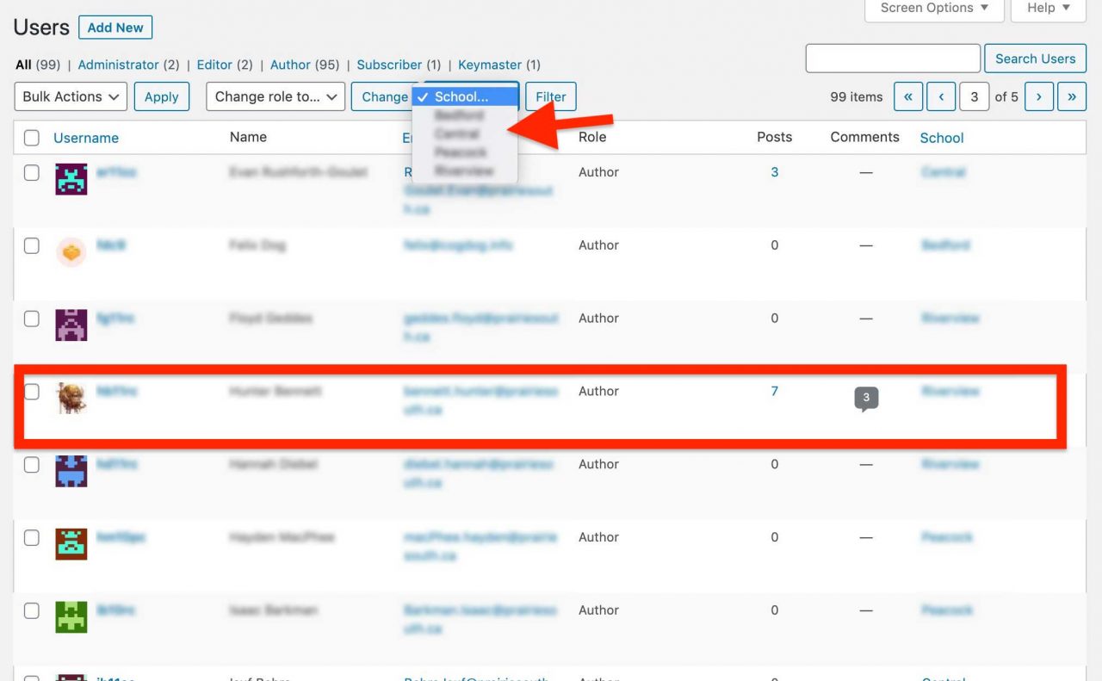This screenshot has height=681, width=1102.
Task: Expand the Screen Options panel
Action: pos(934,9)
